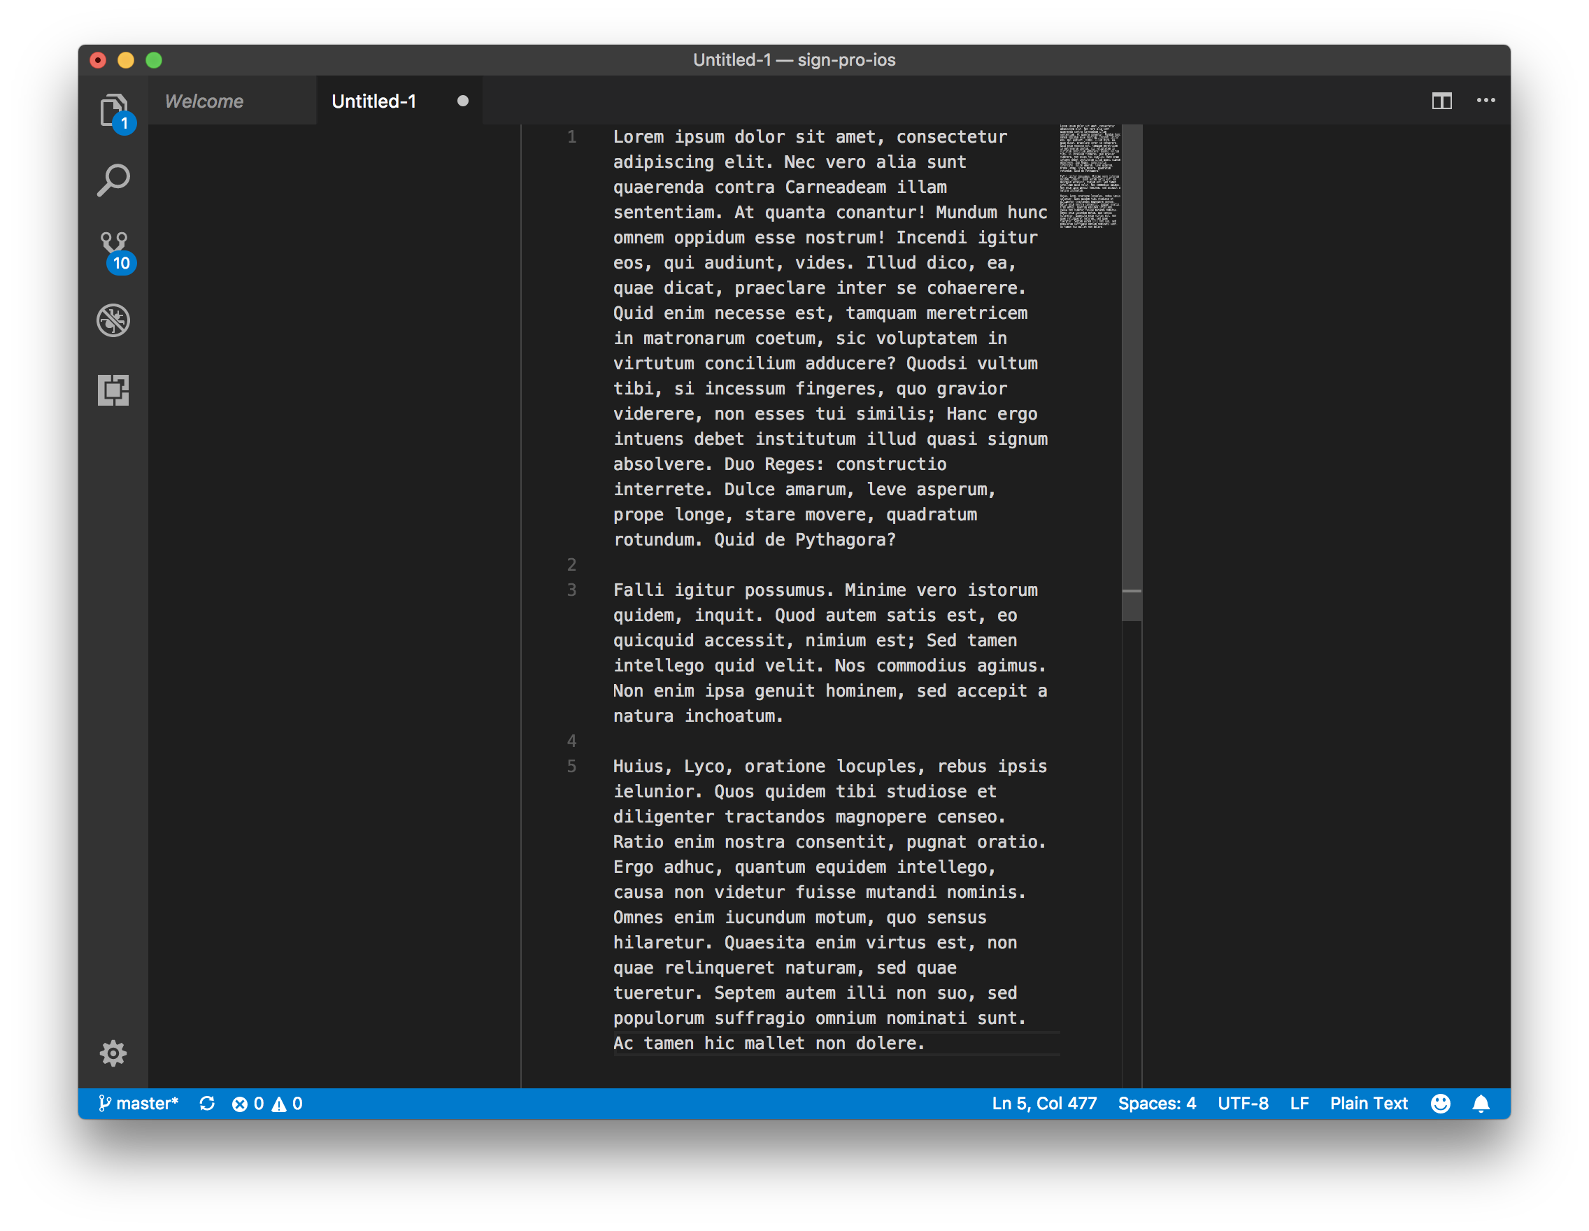This screenshot has height=1231, width=1589.
Task: Open the Settings gear menu
Action: (113, 1053)
